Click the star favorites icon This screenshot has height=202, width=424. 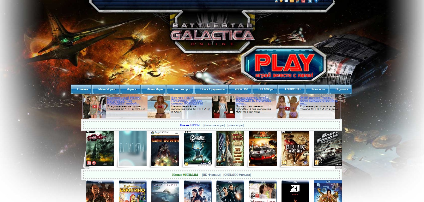tap(281, 1)
